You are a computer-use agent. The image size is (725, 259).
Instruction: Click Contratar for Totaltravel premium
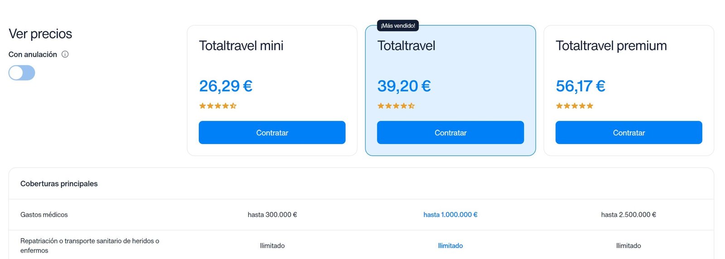point(629,133)
